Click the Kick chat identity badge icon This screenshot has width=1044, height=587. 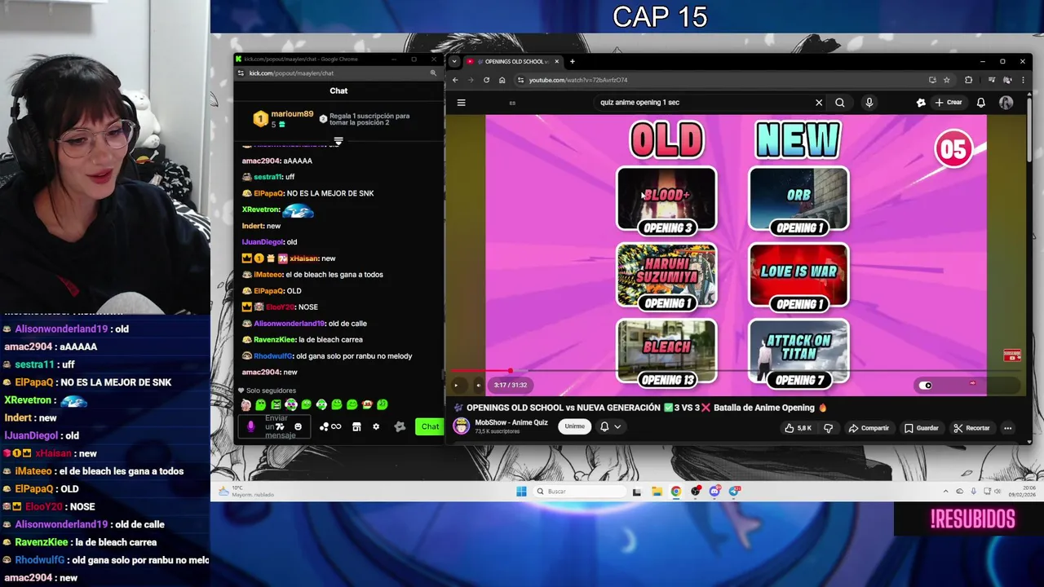(400, 426)
